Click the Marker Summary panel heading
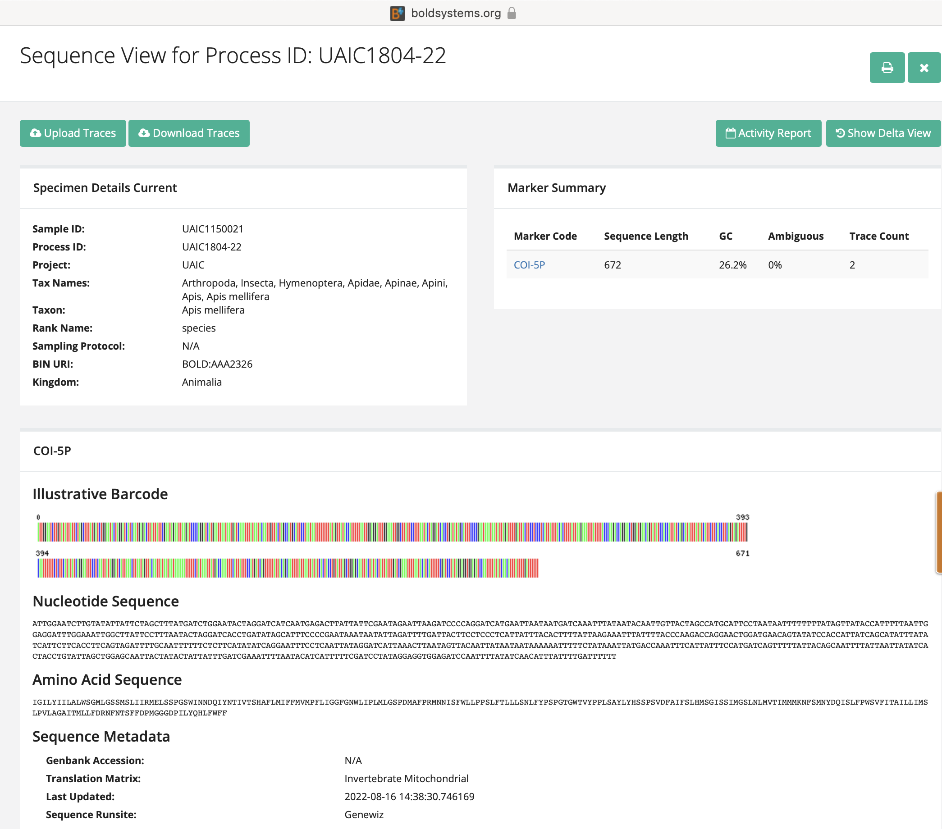Viewport: 942px width, 829px height. (x=556, y=188)
